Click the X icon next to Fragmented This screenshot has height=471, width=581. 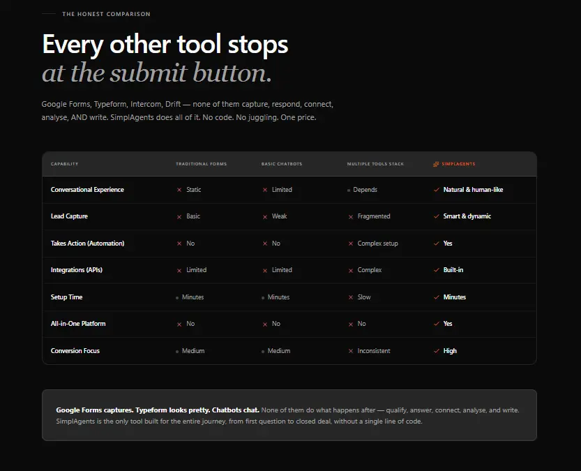[351, 217]
